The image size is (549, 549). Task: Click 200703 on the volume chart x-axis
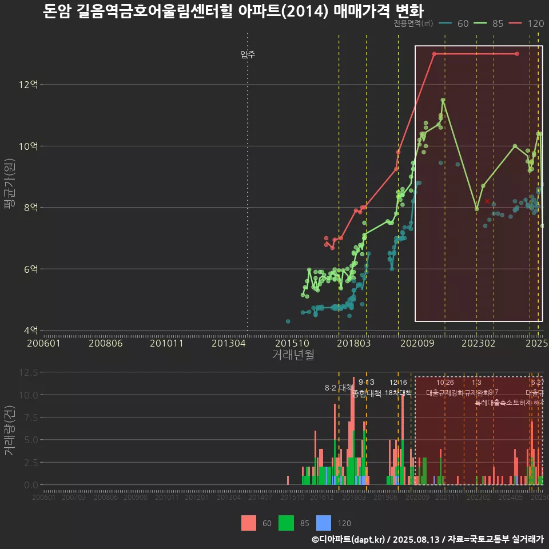(x=74, y=497)
